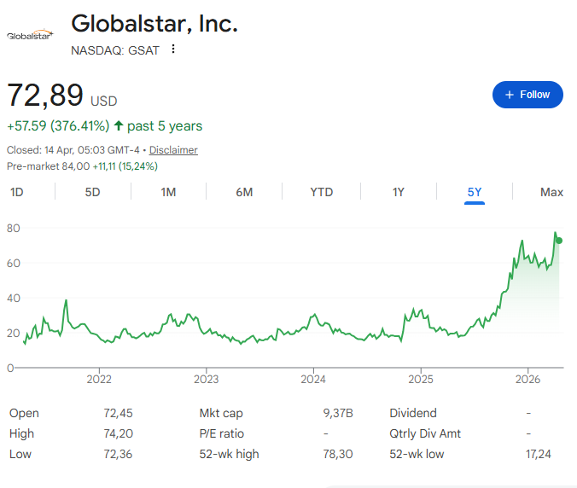Follow Globalstar stock
Screen dimensions: 577x488
tap(527, 95)
